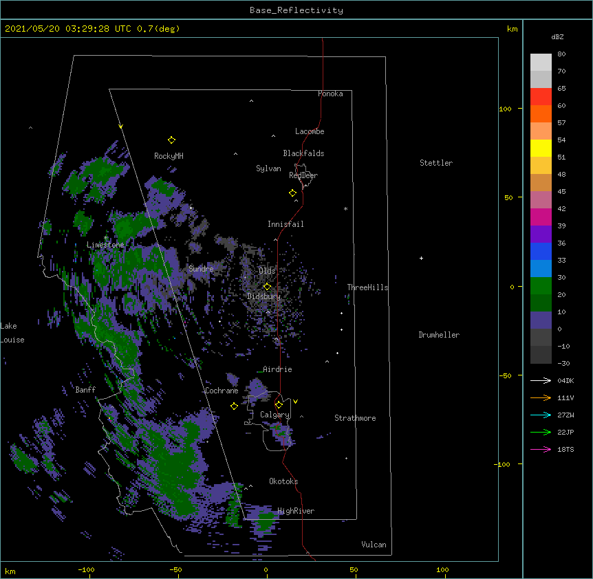This screenshot has width=593, height=579.
Task: Click the magenta 18TS arrow legend icon
Action: point(541,449)
